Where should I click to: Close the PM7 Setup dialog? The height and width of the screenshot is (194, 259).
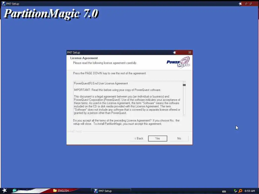tap(190, 53)
